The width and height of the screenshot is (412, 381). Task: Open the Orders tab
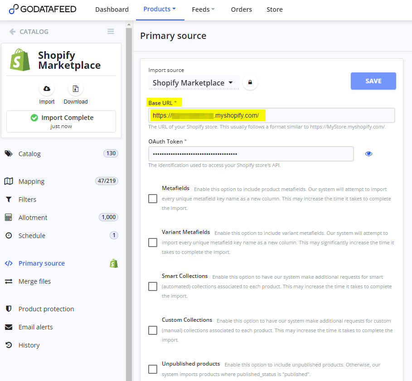pos(241,10)
